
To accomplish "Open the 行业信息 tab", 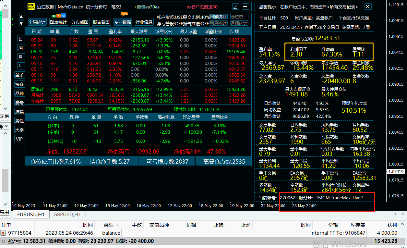I will tap(144, 22).
